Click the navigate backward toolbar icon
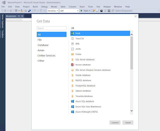This screenshot has height=131, width=160. click(5, 11)
